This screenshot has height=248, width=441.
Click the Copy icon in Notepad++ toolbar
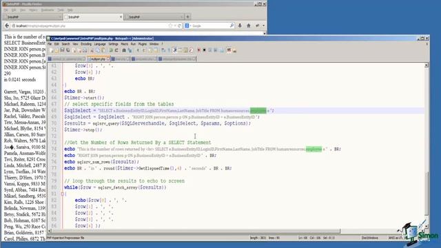coord(98,50)
